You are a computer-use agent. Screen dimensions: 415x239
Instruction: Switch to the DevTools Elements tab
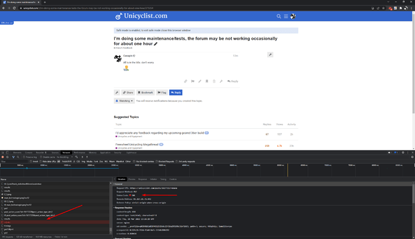pos(17,153)
